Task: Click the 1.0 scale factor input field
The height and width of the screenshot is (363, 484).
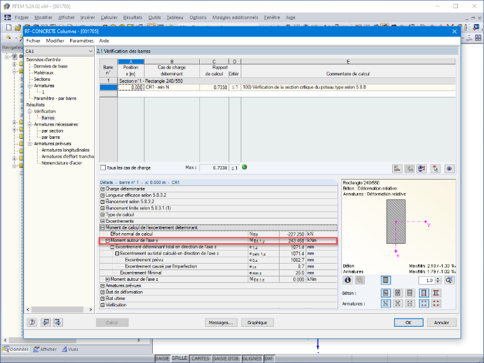Action: pyautogui.click(x=427, y=280)
